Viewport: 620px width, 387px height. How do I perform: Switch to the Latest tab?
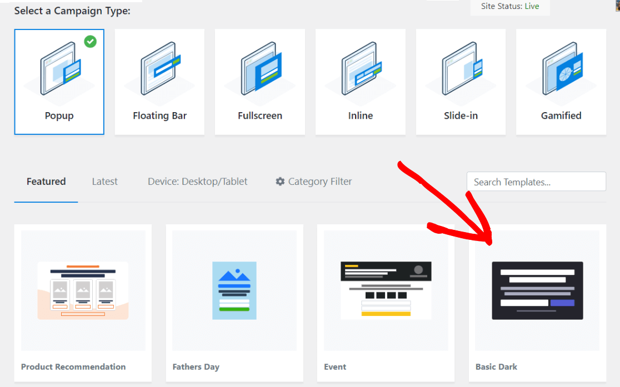tap(105, 182)
